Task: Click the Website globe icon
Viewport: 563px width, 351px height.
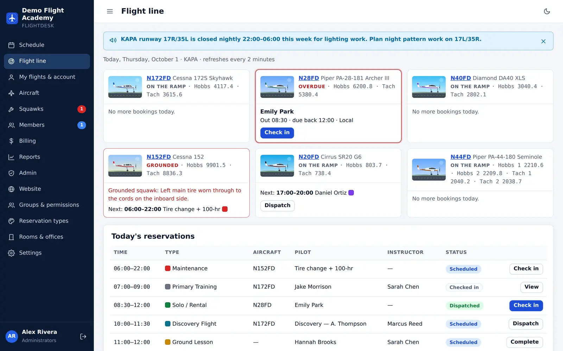Action: point(11,189)
